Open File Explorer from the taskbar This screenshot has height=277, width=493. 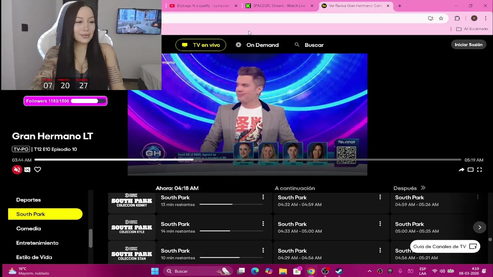tap(283, 271)
